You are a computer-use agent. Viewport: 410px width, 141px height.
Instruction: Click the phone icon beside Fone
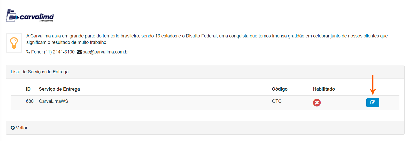[28, 52]
